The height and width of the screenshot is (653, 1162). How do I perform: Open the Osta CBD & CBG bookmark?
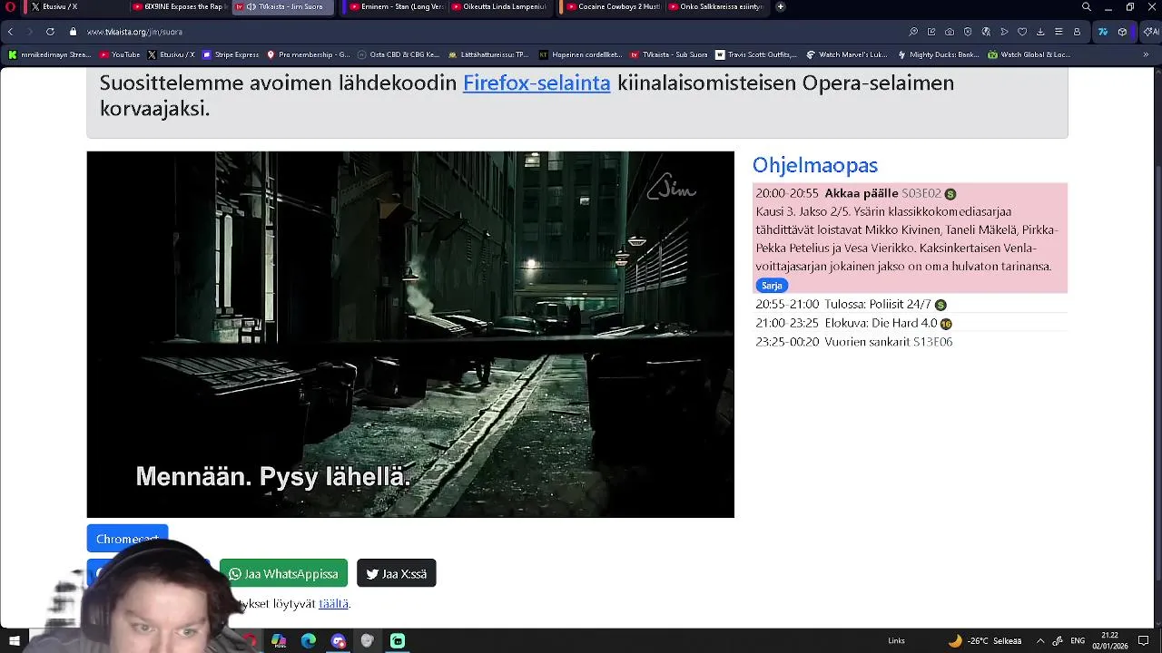pos(399,54)
